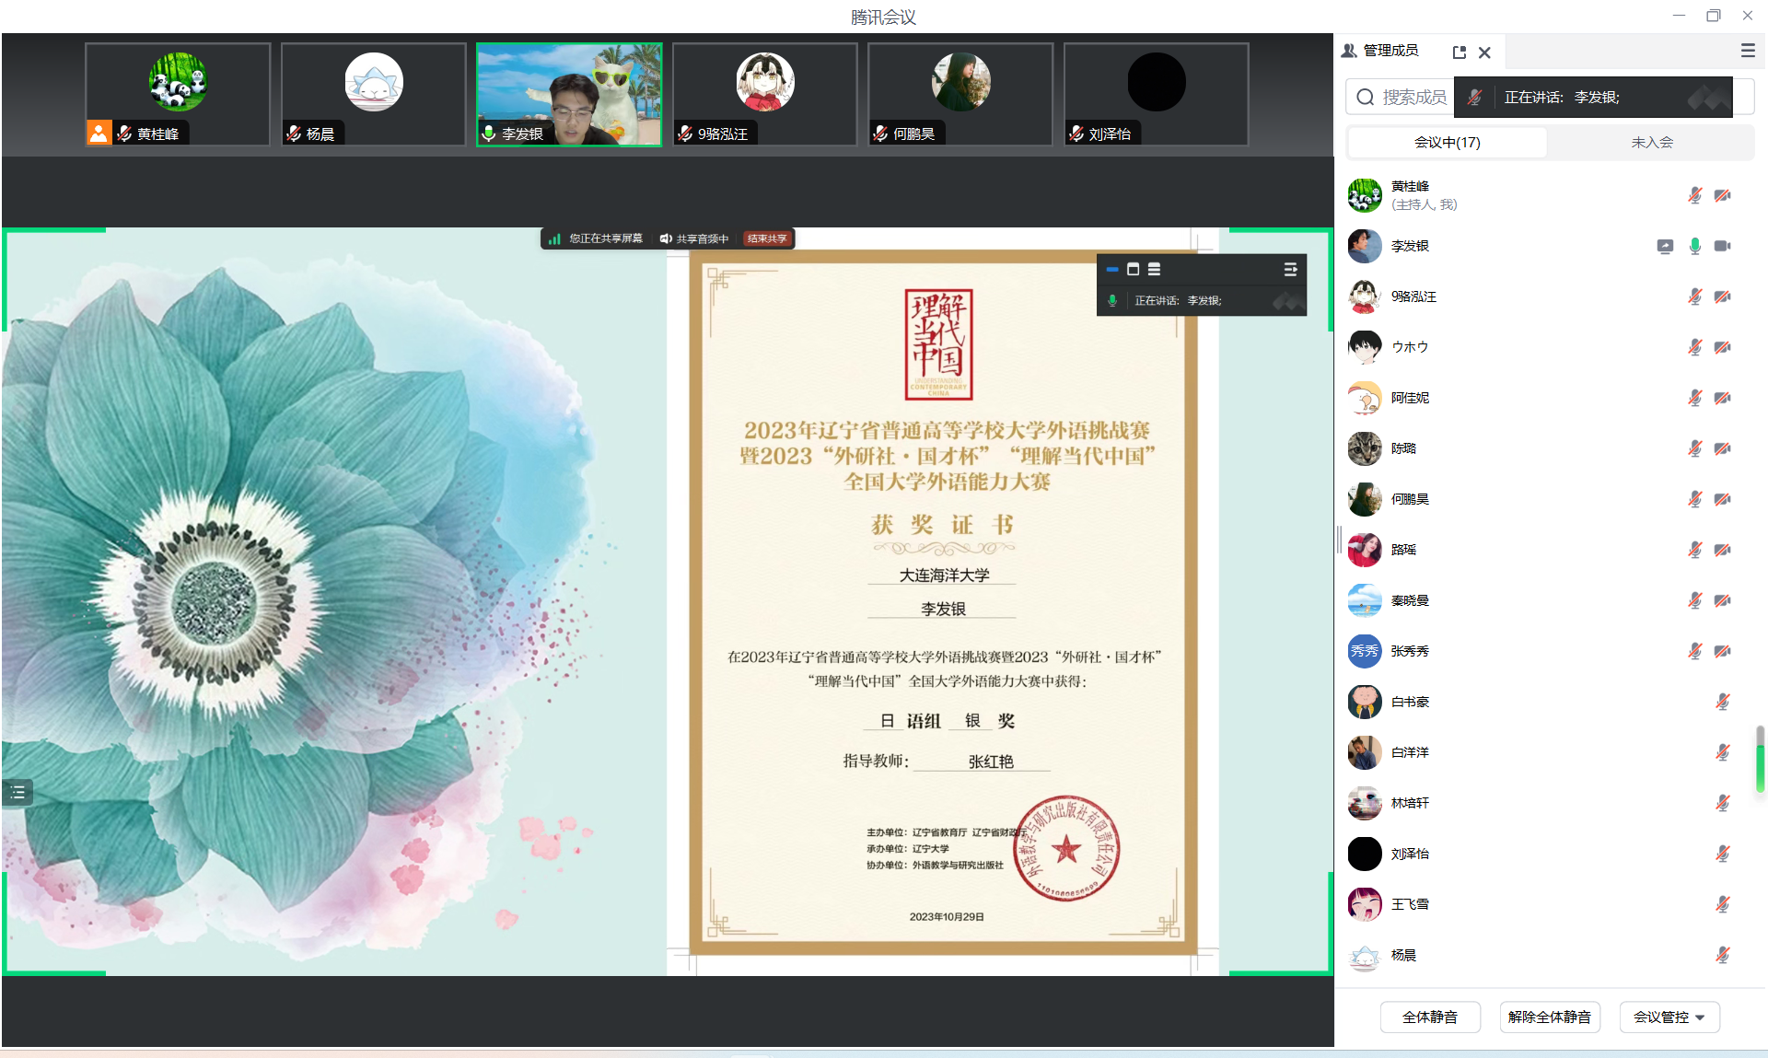
Task: Click 解除全体静音 button
Action: (x=1549, y=1017)
